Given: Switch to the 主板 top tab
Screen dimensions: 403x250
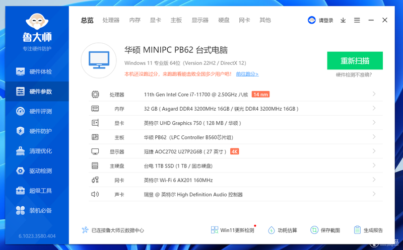Looking at the screenshot, I should [176, 20].
